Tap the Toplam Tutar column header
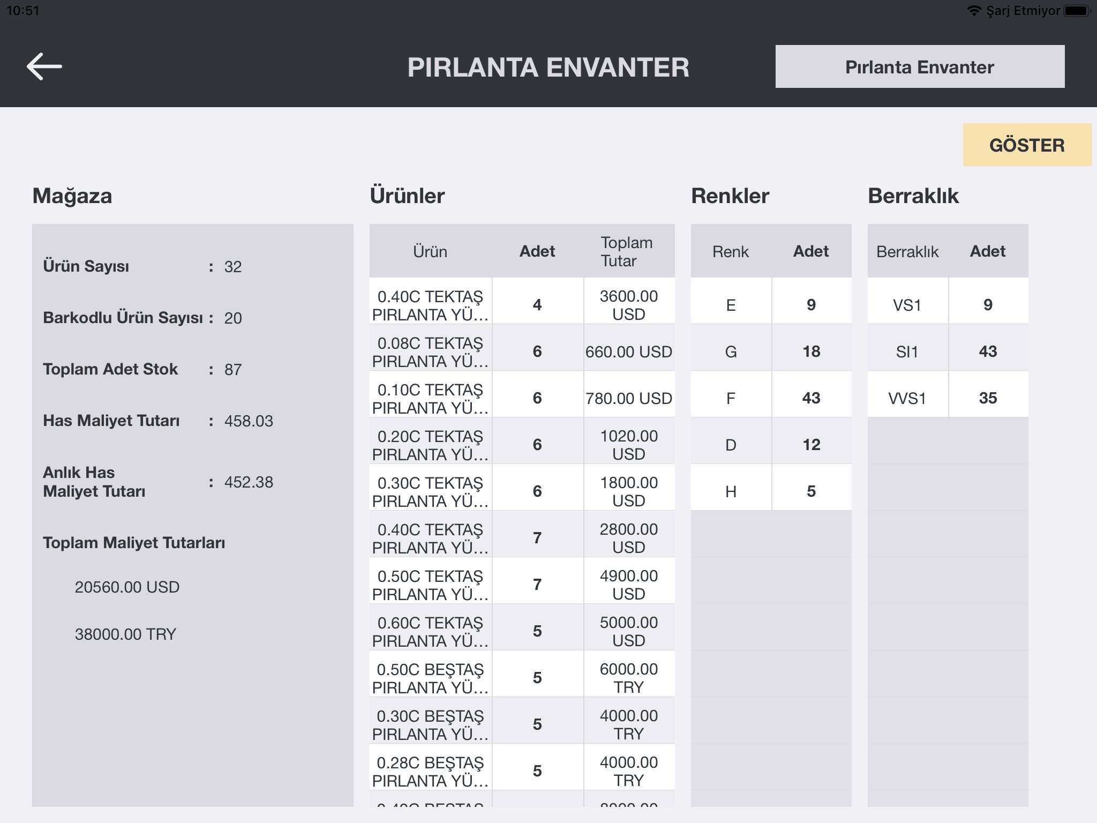The width and height of the screenshot is (1097, 823). (x=627, y=251)
